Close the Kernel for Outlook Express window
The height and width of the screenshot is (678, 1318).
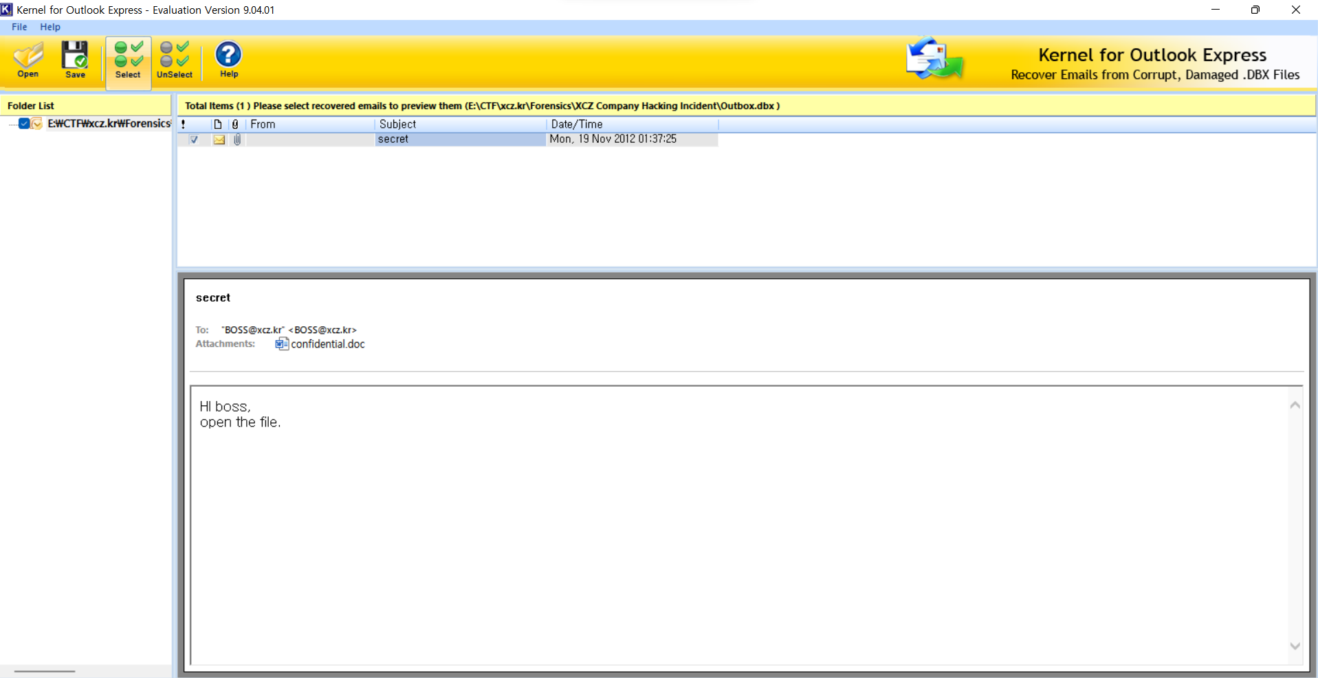tap(1296, 10)
